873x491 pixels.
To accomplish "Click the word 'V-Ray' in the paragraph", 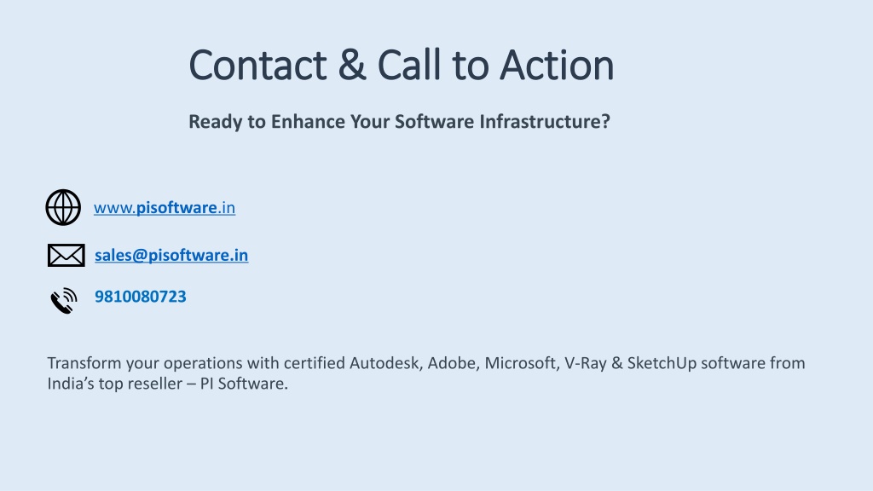I will point(585,363).
